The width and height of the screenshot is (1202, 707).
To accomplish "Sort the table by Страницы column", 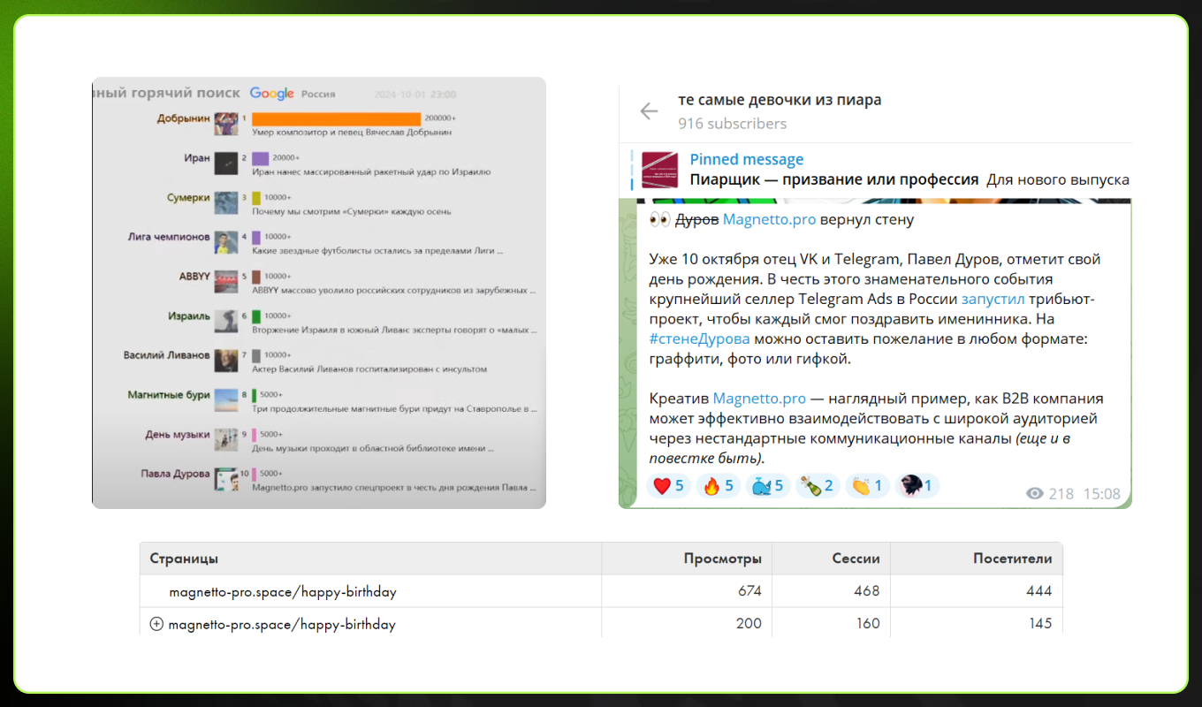I will click(x=184, y=559).
